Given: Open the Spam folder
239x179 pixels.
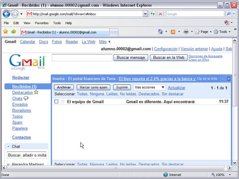Looking at the screenshot, I should [x=17, y=123].
